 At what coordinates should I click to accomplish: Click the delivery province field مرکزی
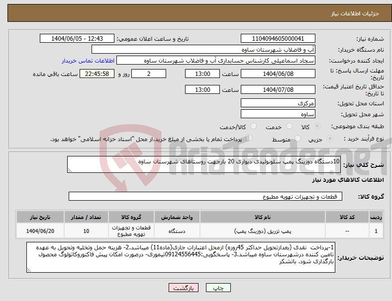(x=278, y=103)
